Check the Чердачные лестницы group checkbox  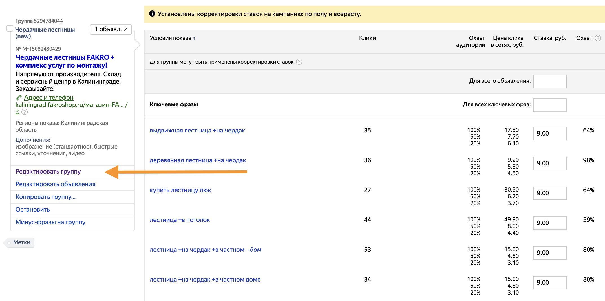pyautogui.click(x=10, y=28)
